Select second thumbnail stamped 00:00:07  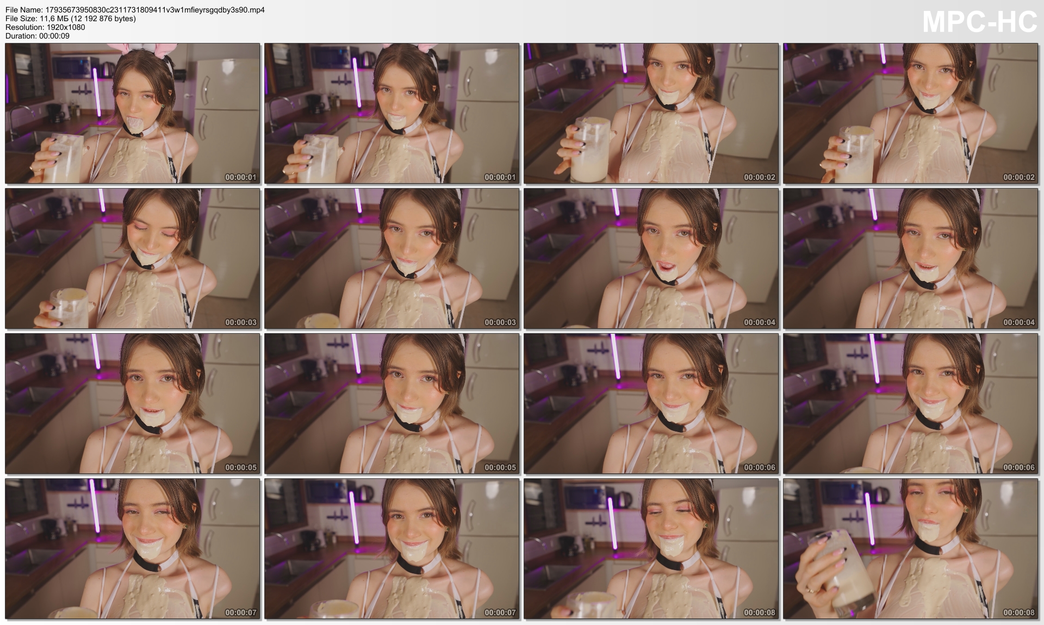tap(392, 549)
